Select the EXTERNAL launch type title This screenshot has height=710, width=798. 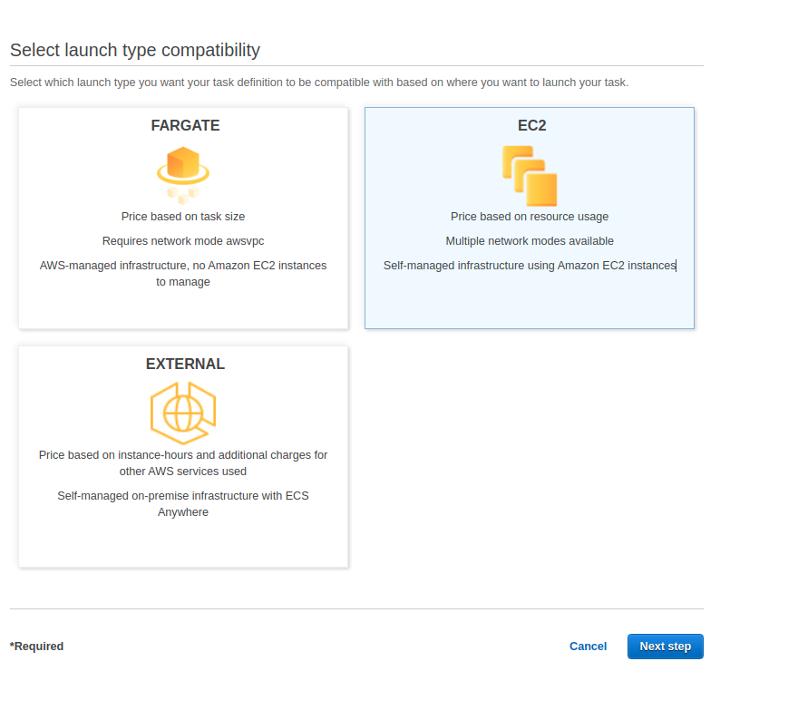point(185,365)
